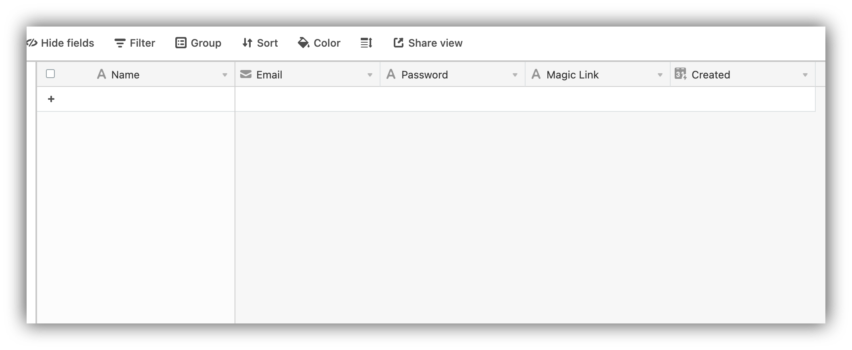The width and height of the screenshot is (852, 350).
Task: Toggle the select-all records checkbox
Action: pyautogui.click(x=51, y=74)
